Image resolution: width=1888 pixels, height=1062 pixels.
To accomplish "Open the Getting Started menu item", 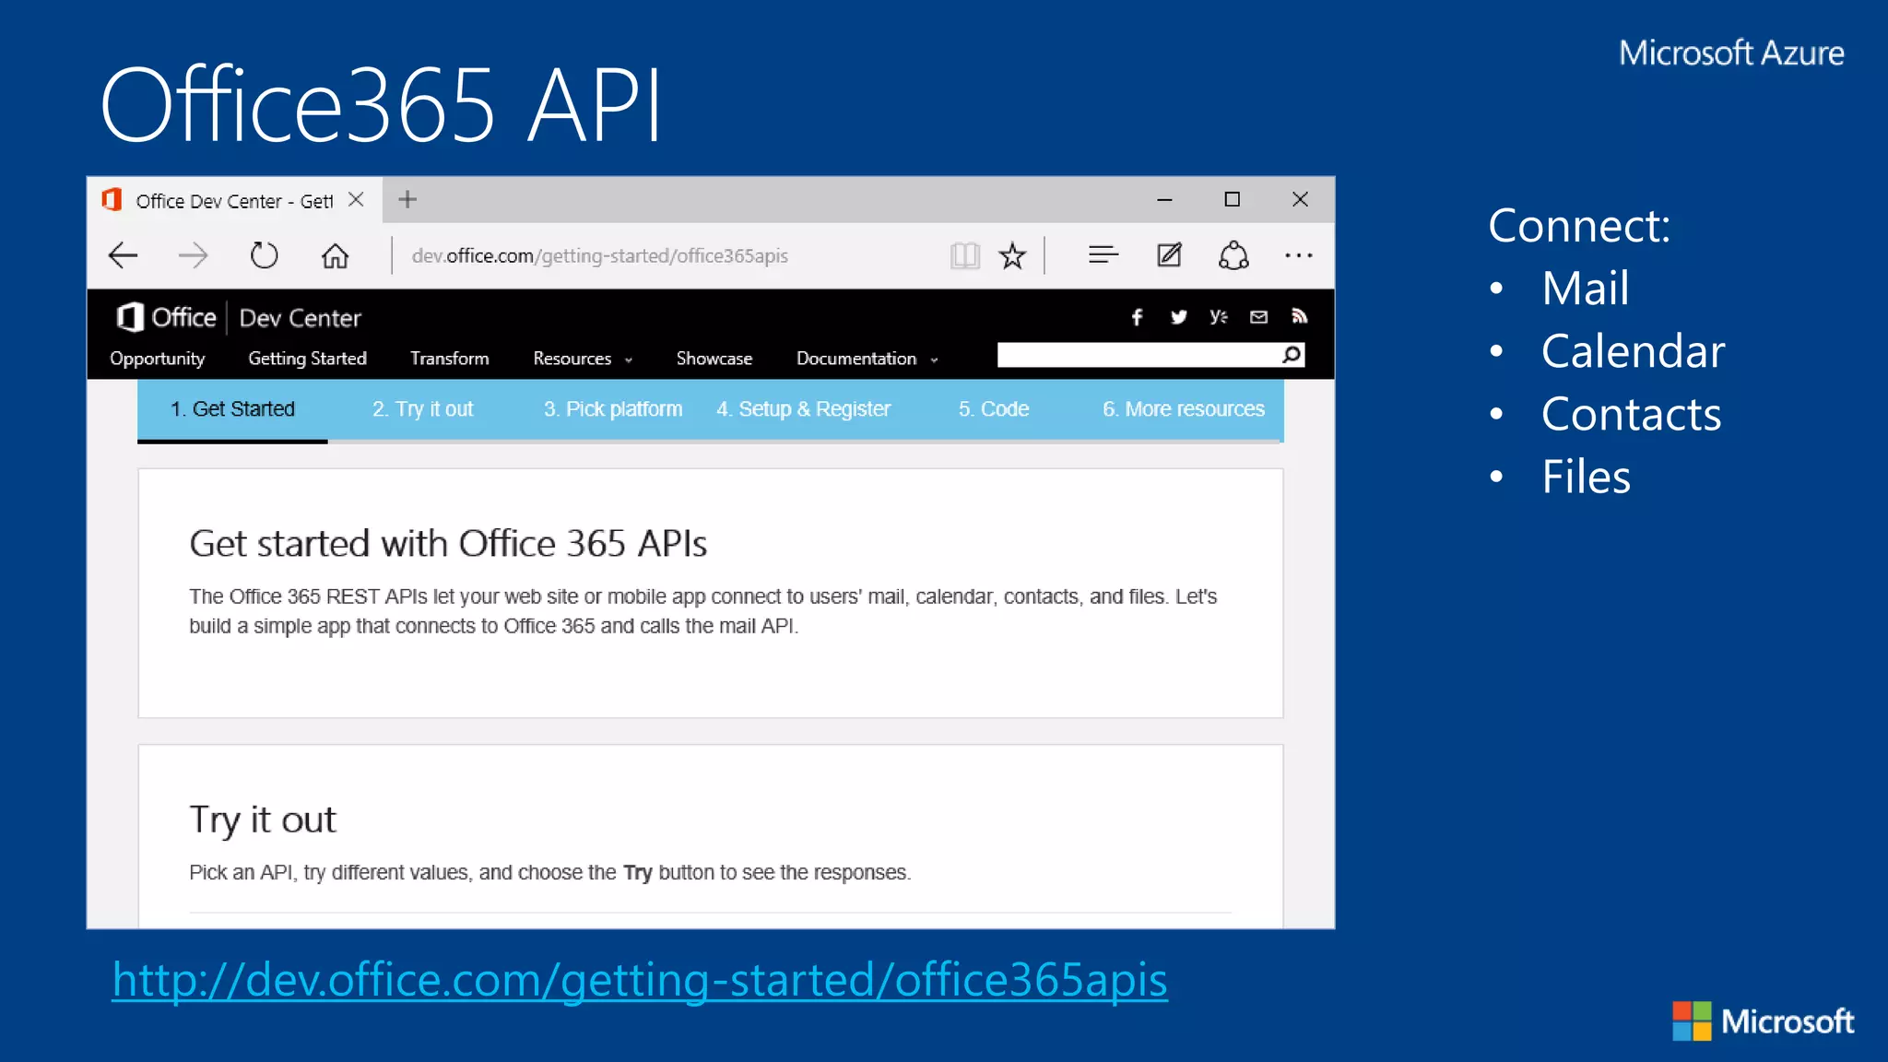I will 307,359.
